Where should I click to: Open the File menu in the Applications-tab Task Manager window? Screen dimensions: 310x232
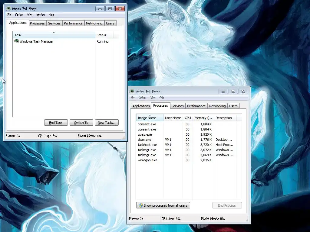(9, 15)
